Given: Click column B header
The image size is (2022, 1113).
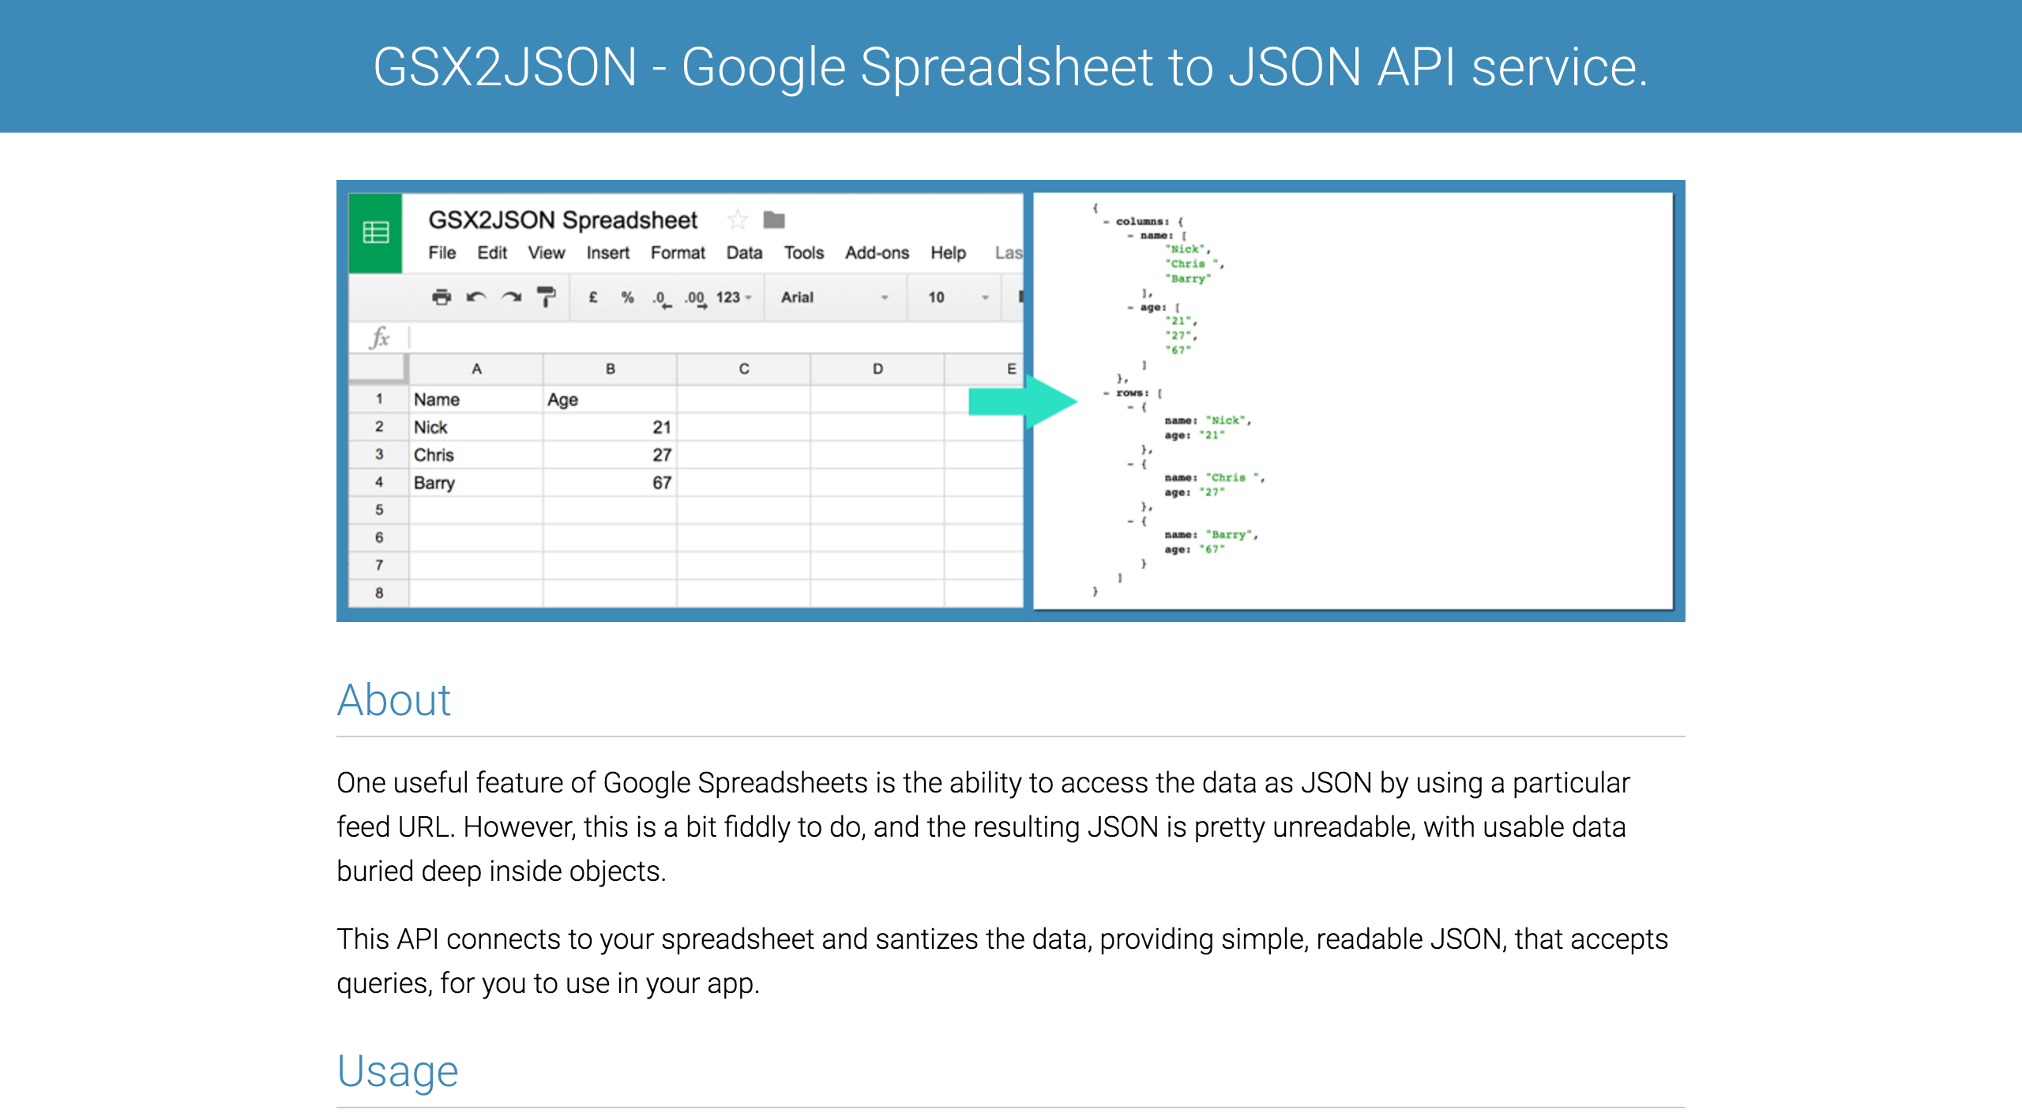Looking at the screenshot, I should [610, 369].
